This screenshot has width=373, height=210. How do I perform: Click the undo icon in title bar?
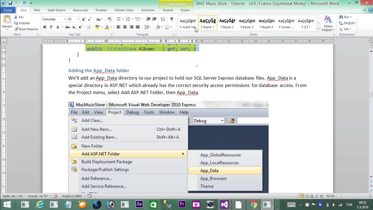tap(16, 3)
